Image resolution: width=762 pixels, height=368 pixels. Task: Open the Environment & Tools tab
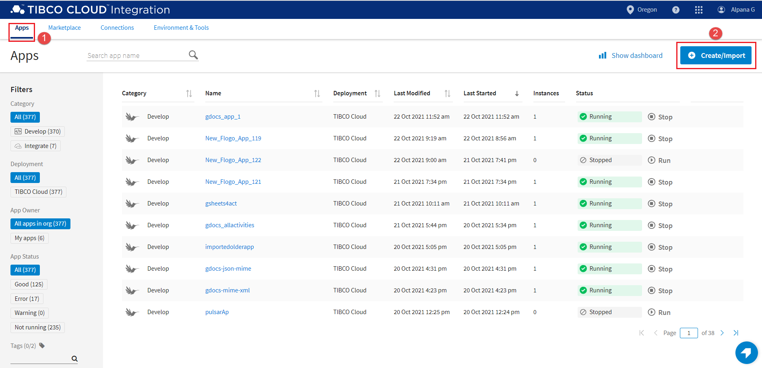click(181, 28)
